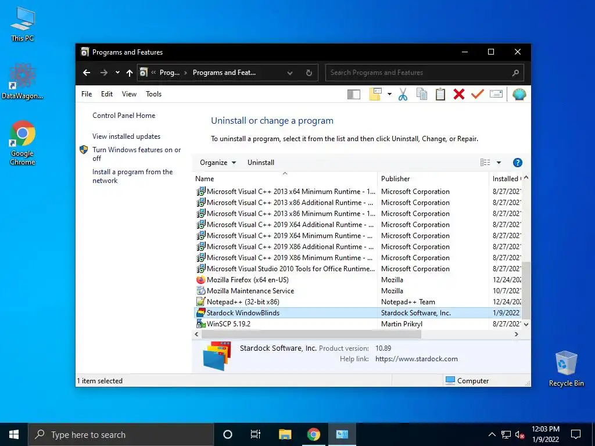
Task: Click the change view icon
Action: click(x=485, y=163)
